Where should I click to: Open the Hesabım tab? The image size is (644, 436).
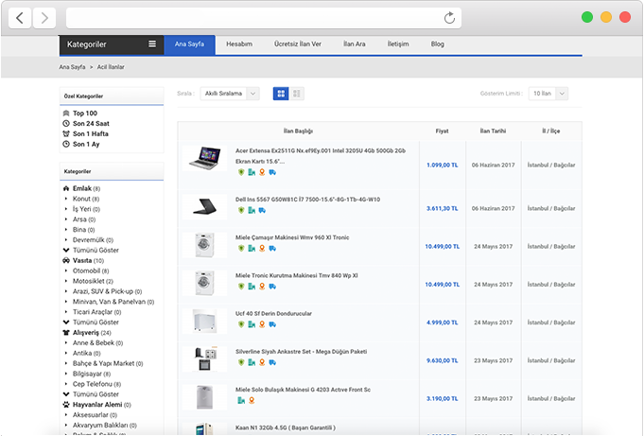click(x=239, y=44)
